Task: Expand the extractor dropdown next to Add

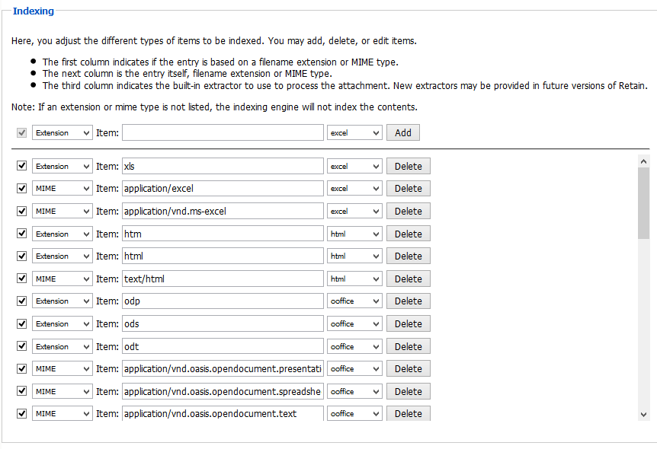Action: pyautogui.click(x=354, y=133)
